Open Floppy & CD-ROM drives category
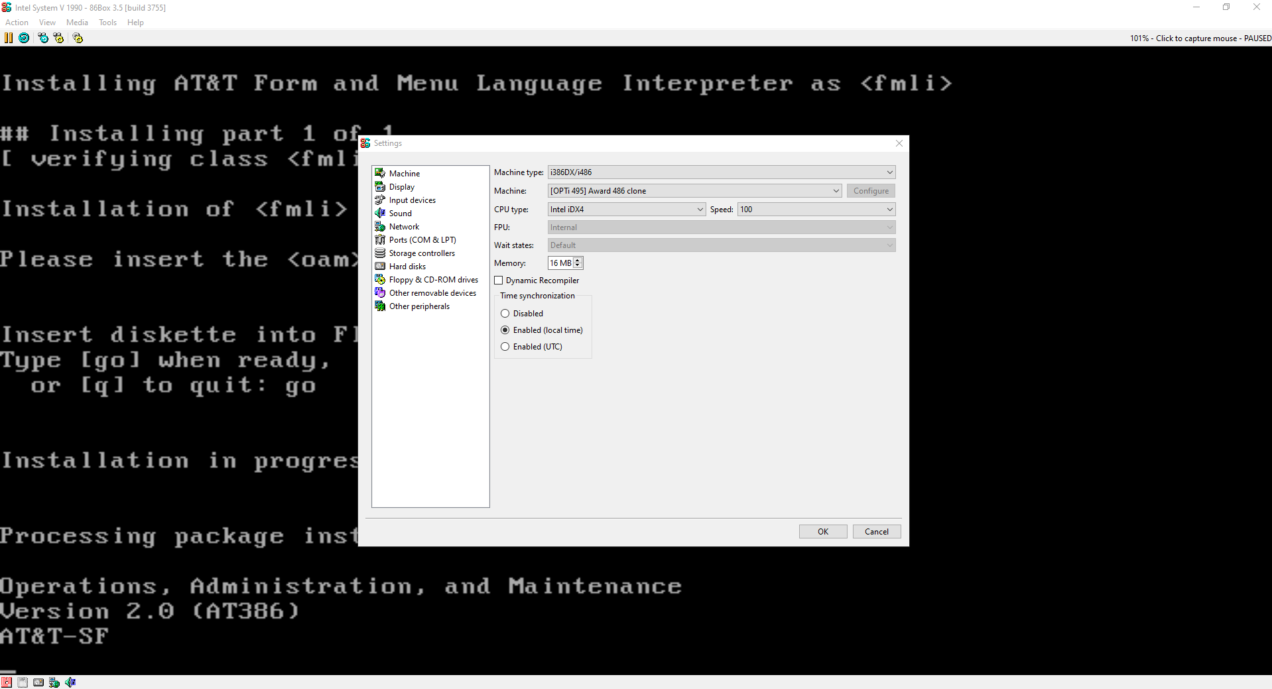Screen dimensions: 1272x689 pyautogui.click(x=433, y=280)
